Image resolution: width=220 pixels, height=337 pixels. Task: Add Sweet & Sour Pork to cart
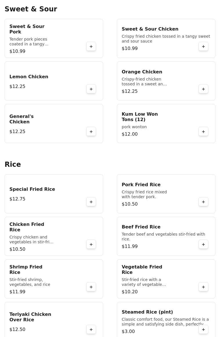tap(91, 47)
